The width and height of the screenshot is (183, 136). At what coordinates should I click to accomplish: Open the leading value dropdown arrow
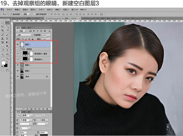[47, 120]
